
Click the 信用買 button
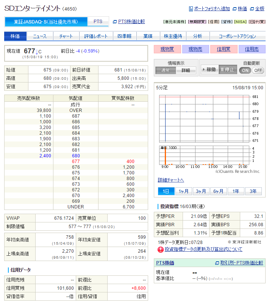(x=224, y=49)
